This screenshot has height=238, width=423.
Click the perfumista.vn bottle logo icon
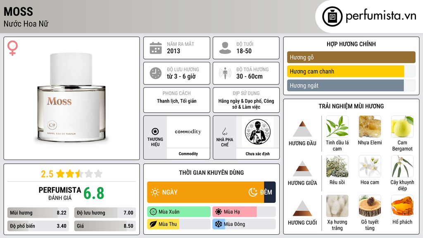coord(332,17)
